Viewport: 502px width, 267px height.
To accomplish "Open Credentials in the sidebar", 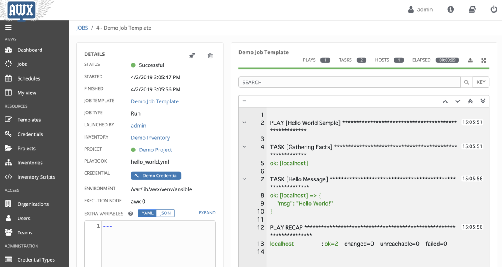I will click(30, 134).
